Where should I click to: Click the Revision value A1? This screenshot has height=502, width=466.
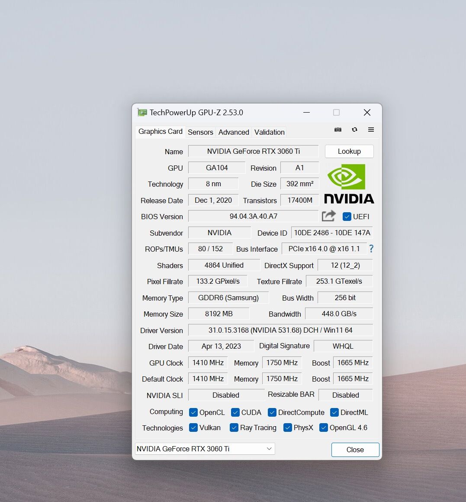pos(300,168)
